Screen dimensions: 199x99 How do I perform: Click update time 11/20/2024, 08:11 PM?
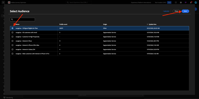click(x=153, y=41)
